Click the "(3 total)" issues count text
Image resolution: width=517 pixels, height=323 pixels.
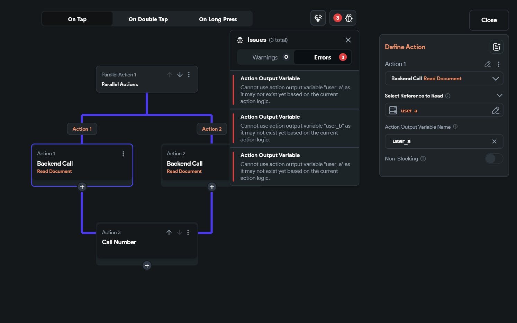point(278,40)
